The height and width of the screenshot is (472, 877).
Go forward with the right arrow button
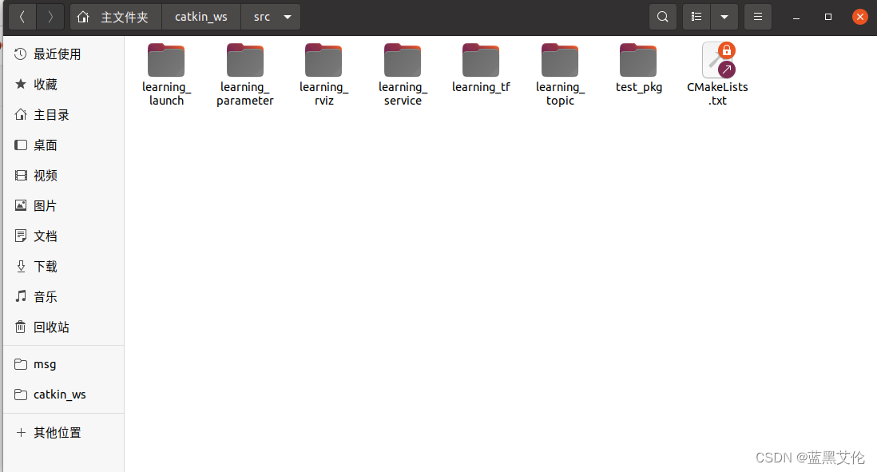(x=50, y=17)
